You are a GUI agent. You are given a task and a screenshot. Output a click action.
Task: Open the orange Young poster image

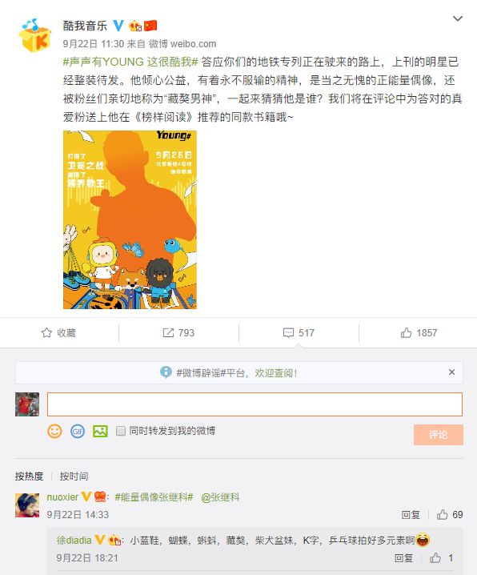(x=130, y=219)
